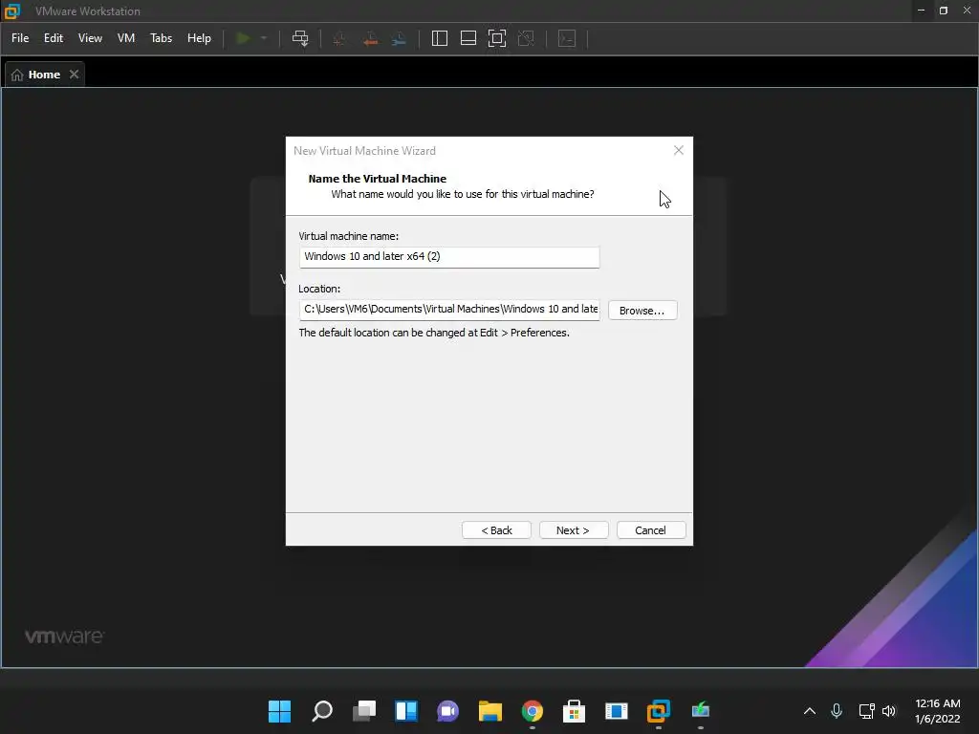Click the network tray icon
This screenshot has width=979, height=734.
(x=866, y=711)
